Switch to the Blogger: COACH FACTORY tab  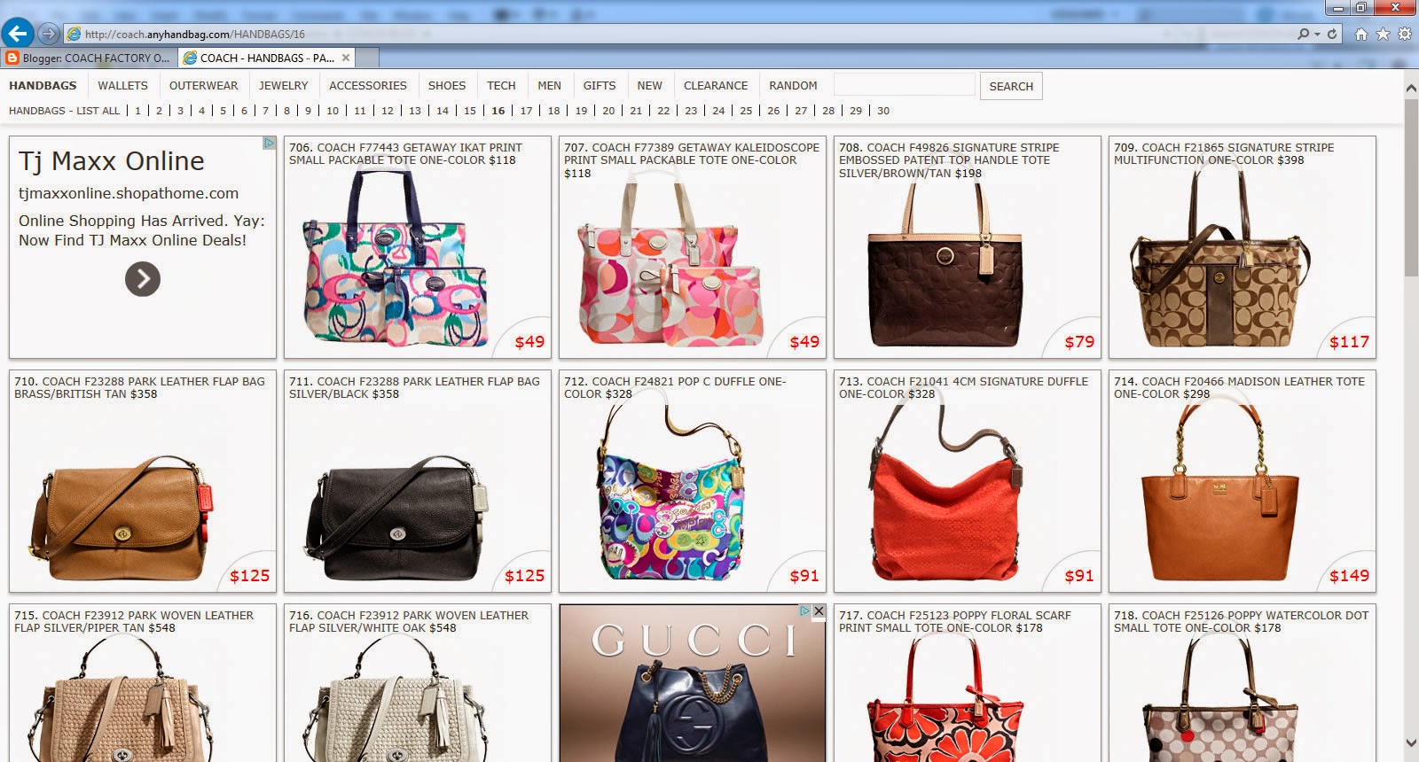(x=88, y=58)
